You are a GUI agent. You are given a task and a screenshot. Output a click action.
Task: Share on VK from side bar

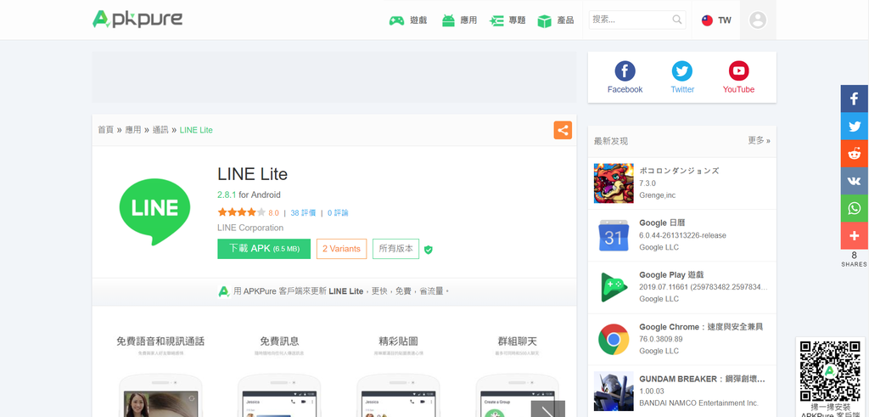point(855,181)
